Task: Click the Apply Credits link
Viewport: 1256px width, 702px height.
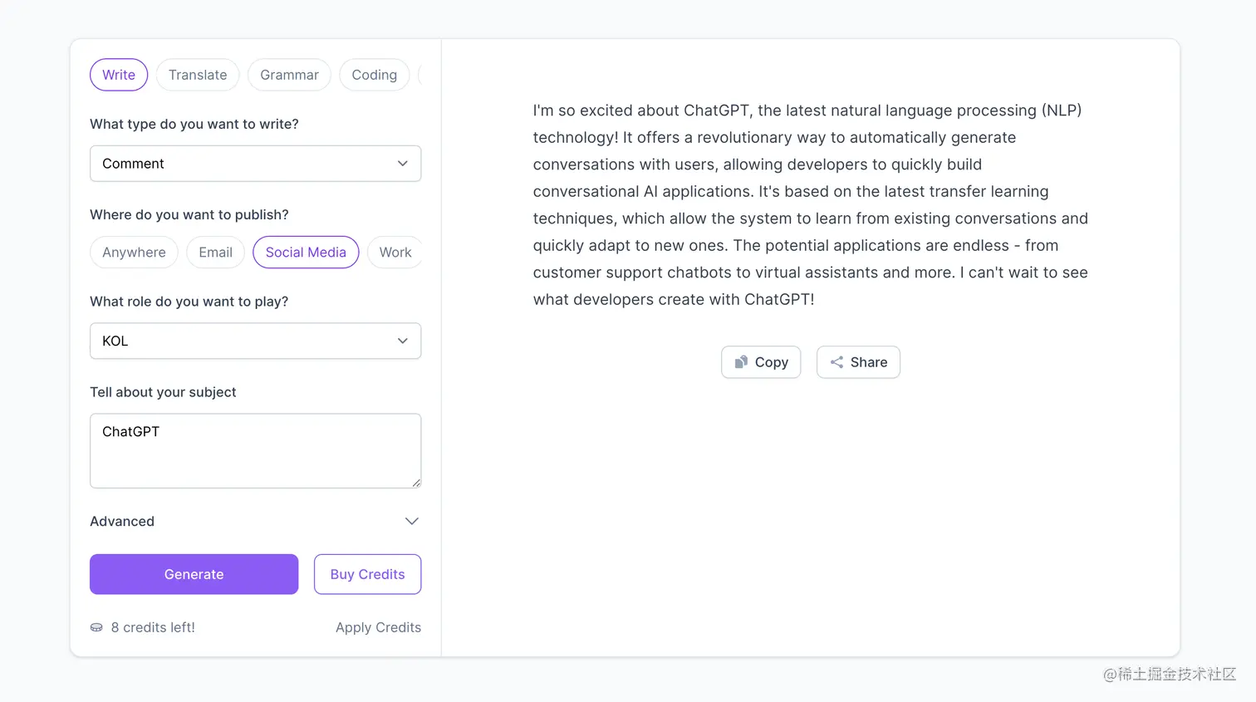Action: click(378, 627)
